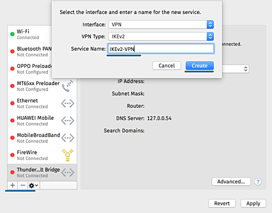Click the 'Subnet Mask:' label
The height and width of the screenshot is (213, 272).
pyautogui.click(x=128, y=94)
